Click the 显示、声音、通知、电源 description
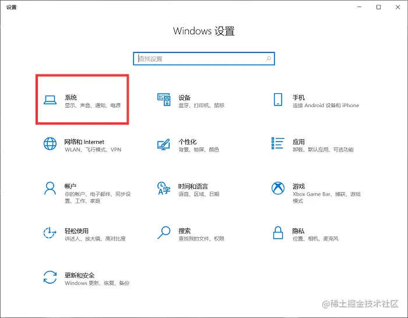This screenshot has width=408, height=318. coord(93,105)
